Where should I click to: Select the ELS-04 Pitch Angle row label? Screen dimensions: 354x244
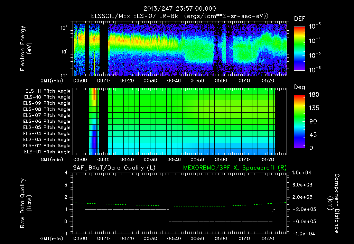pos(47,134)
